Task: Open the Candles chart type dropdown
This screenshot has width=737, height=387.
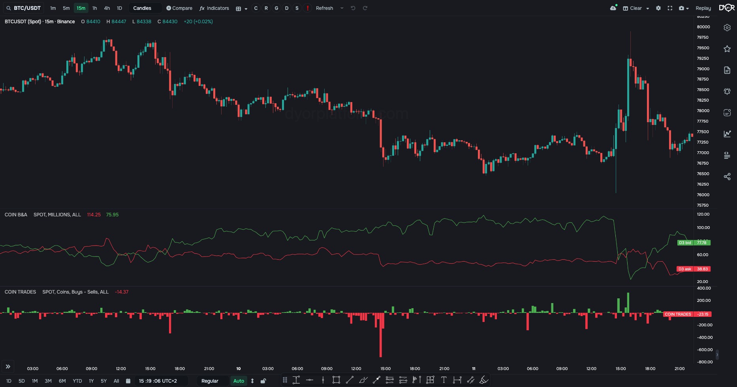Action: tap(145, 8)
